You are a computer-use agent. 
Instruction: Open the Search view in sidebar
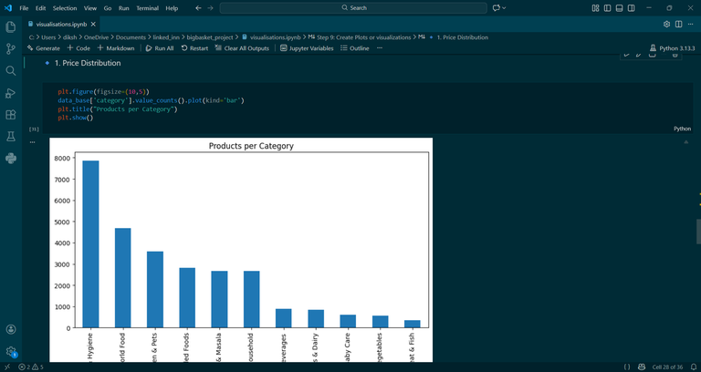click(x=11, y=71)
